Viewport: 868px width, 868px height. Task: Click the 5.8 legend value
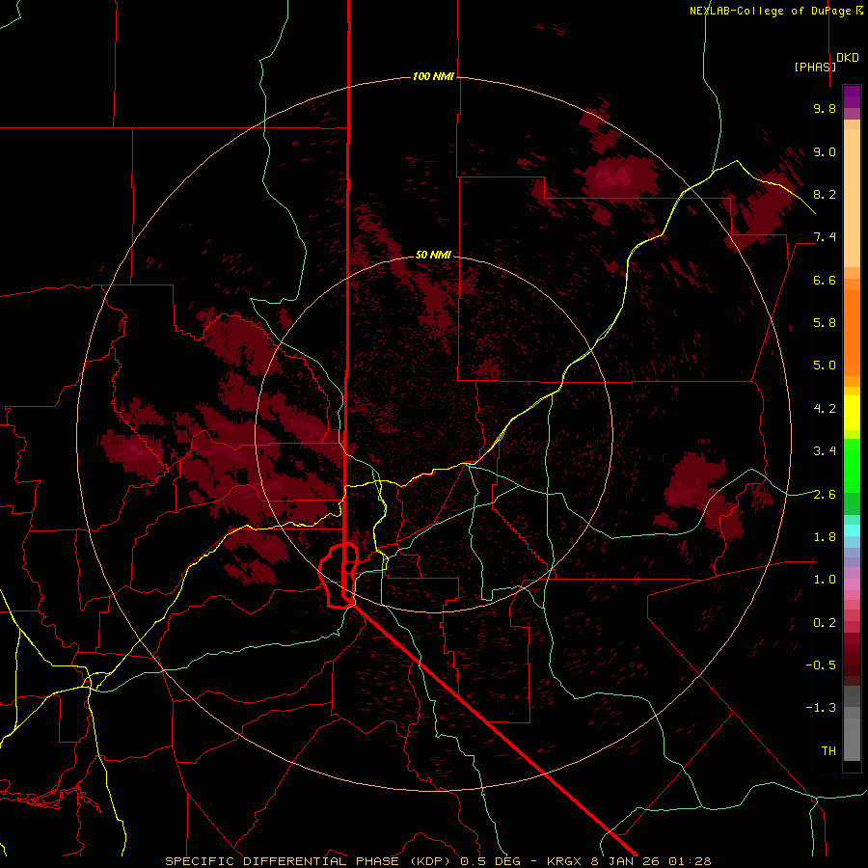(825, 323)
